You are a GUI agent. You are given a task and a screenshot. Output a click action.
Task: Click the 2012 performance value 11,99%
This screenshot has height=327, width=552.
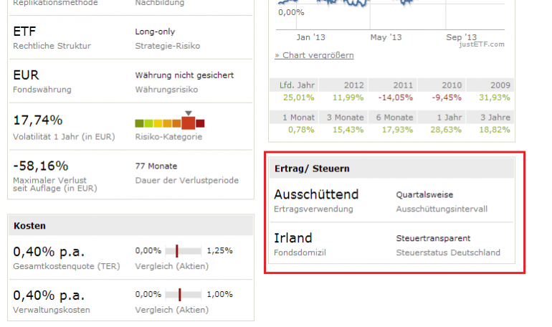pos(350,98)
